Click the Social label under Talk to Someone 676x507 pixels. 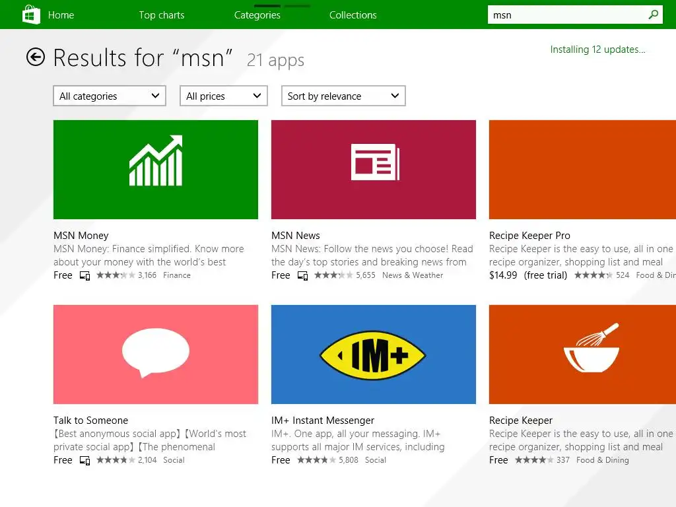point(174,460)
